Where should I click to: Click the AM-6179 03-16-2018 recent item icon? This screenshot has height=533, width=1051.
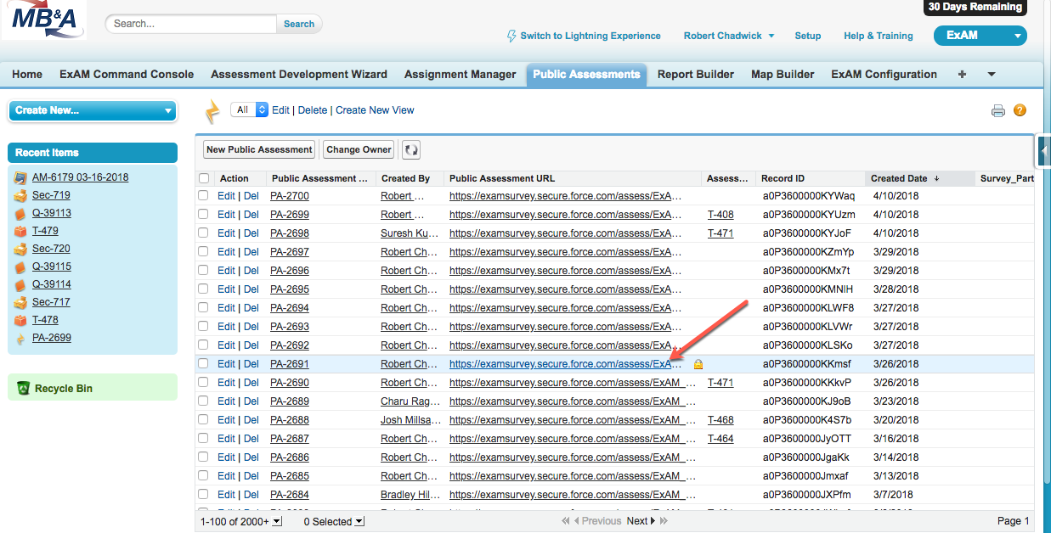click(x=20, y=178)
